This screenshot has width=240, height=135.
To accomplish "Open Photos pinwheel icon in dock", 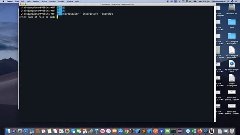I will pyautogui.click(x=67, y=131).
